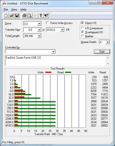Expand the Controlled by dropdown
The height and width of the screenshot is (146, 115).
coord(53,52)
